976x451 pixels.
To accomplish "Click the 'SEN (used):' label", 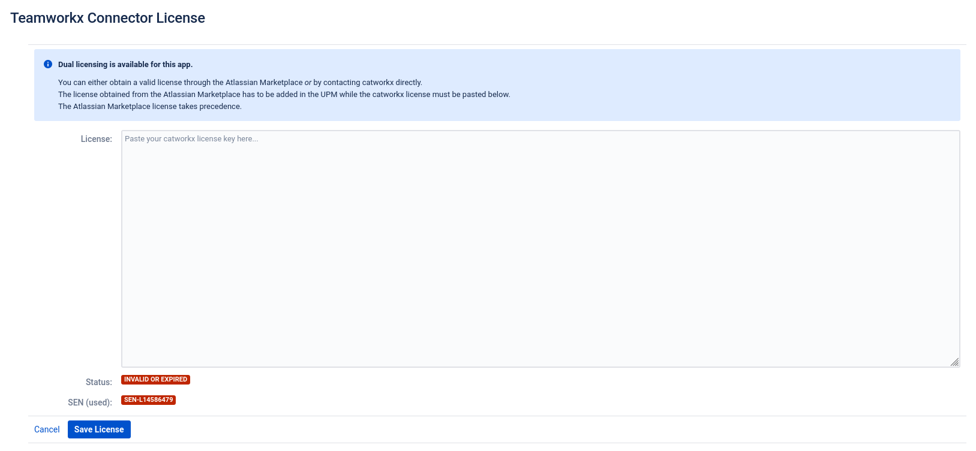I will 90,402.
